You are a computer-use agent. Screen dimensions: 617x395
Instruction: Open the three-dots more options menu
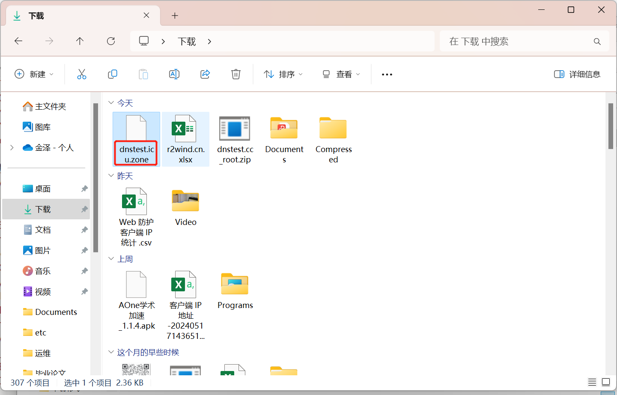click(387, 74)
